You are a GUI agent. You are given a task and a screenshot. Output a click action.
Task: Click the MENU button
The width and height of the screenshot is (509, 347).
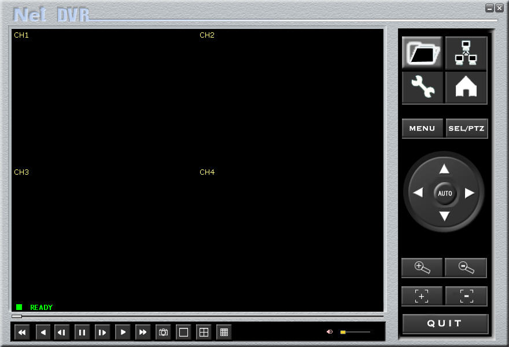422,128
